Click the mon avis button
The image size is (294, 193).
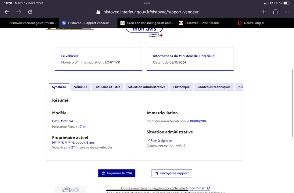click(144, 29)
